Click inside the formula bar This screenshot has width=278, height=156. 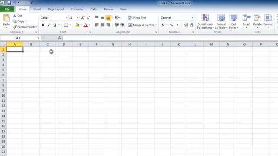[x=170, y=38]
